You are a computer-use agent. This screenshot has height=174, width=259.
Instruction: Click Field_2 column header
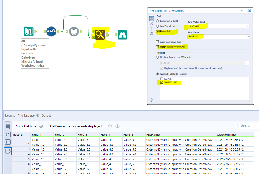[65, 135]
